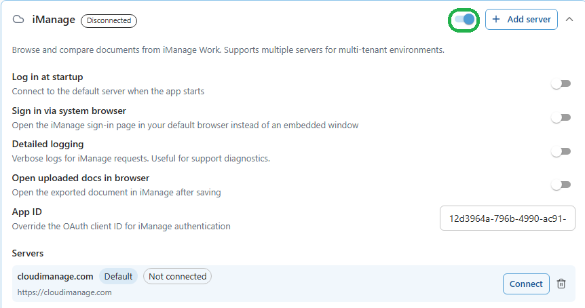585x308 pixels.
Task: Click the Log in at startup label
Action: pyautogui.click(x=48, y=77)
